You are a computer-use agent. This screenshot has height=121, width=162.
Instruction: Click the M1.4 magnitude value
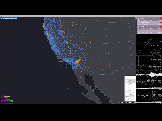pyautogui.click(x=160, y=33)
